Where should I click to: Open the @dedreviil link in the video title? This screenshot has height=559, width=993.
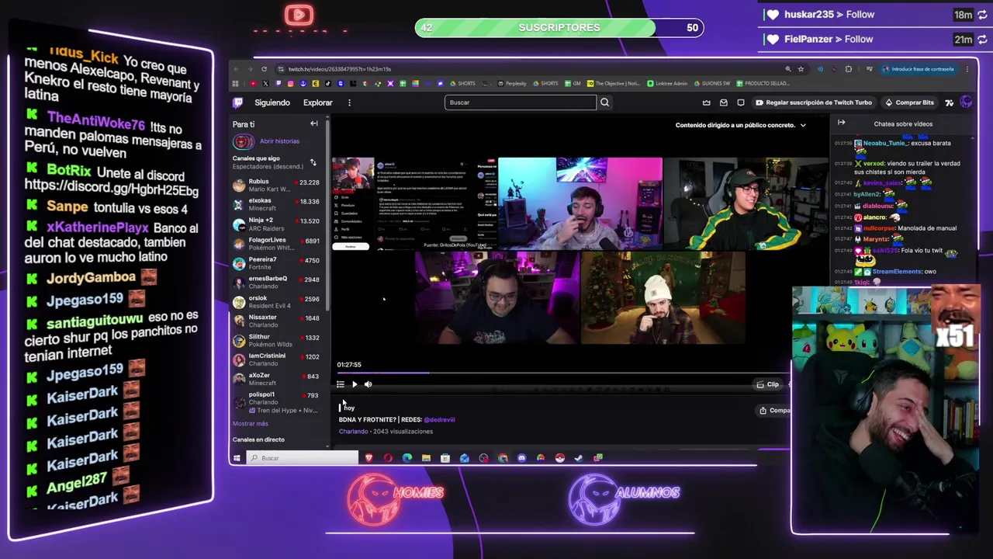point(439,420)
